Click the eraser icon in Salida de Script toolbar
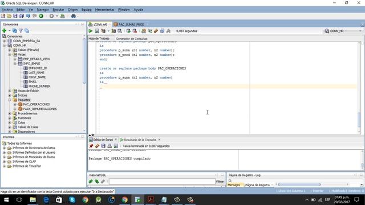Image resolution: width=365 pixels, height=205 pixels. point(97,146)
